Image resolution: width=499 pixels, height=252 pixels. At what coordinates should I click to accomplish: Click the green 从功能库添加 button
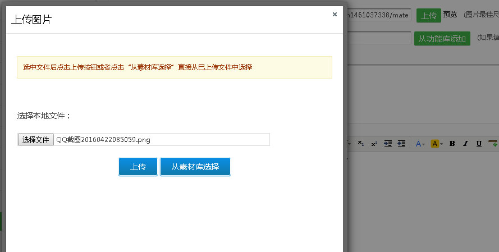point(442,39)
